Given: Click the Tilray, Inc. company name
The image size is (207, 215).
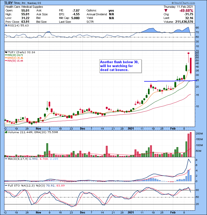Looking at the screenshot, I should coord(20,3).
